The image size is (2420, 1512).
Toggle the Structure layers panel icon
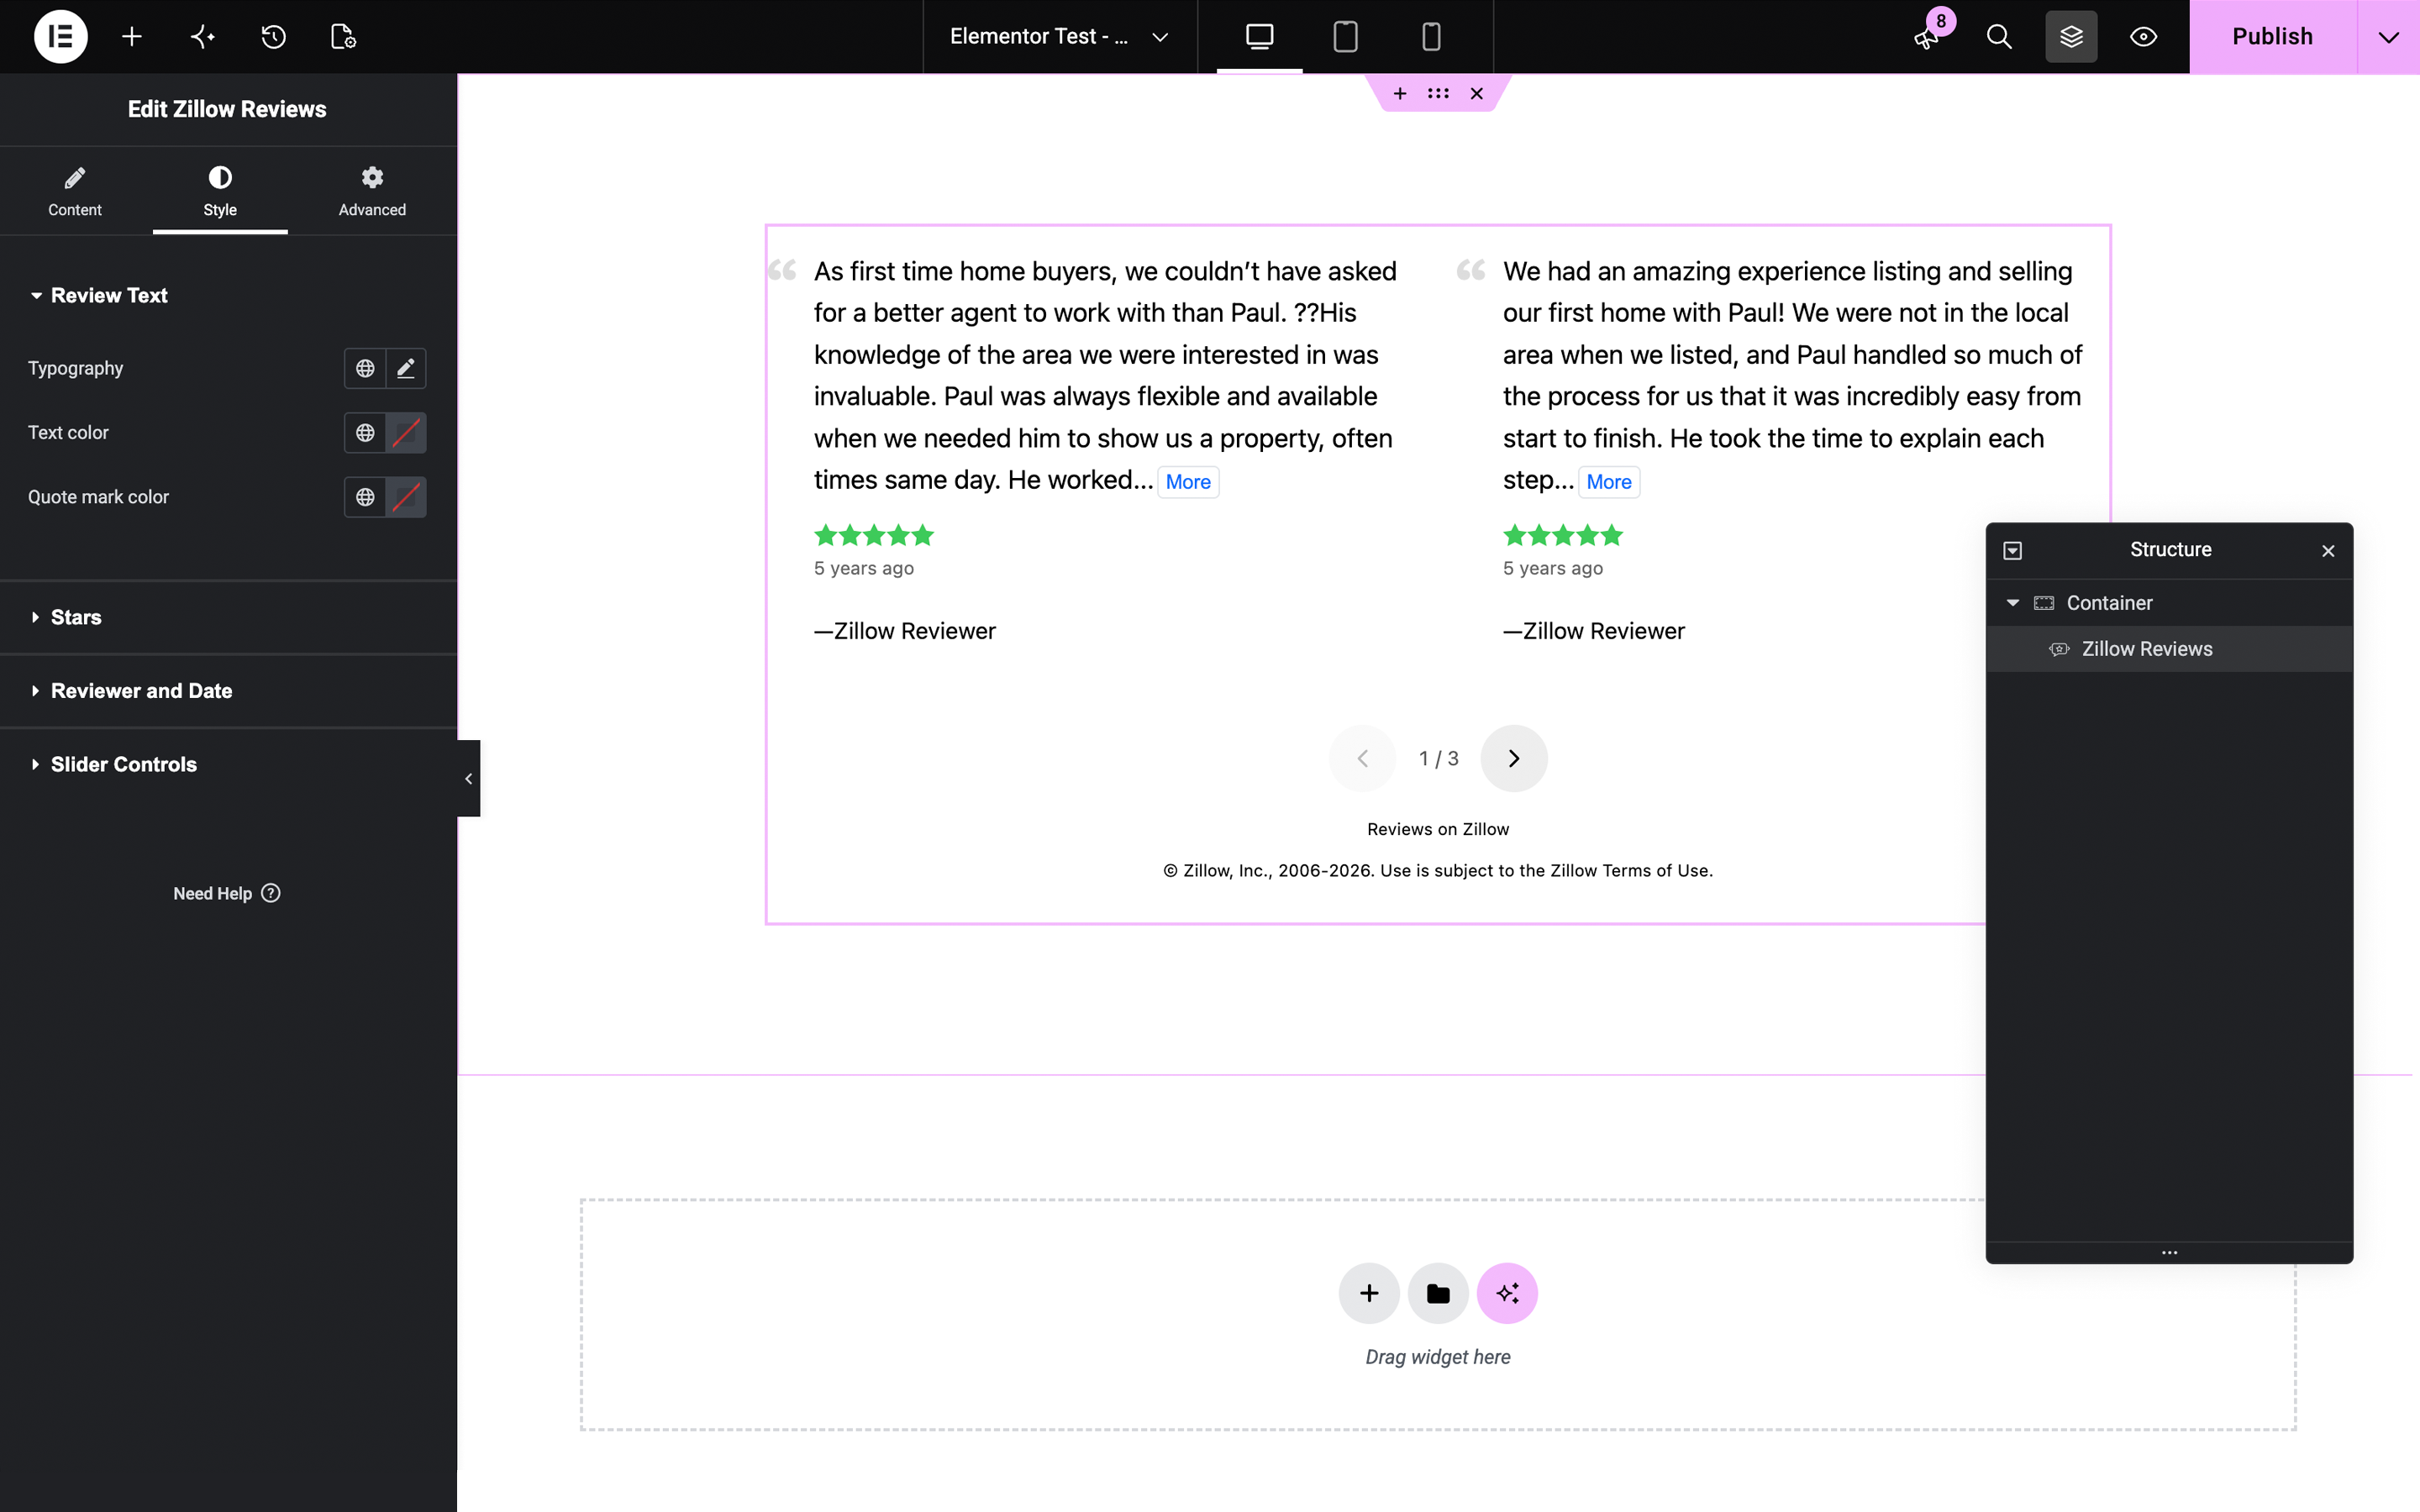tap(2071, 37)
